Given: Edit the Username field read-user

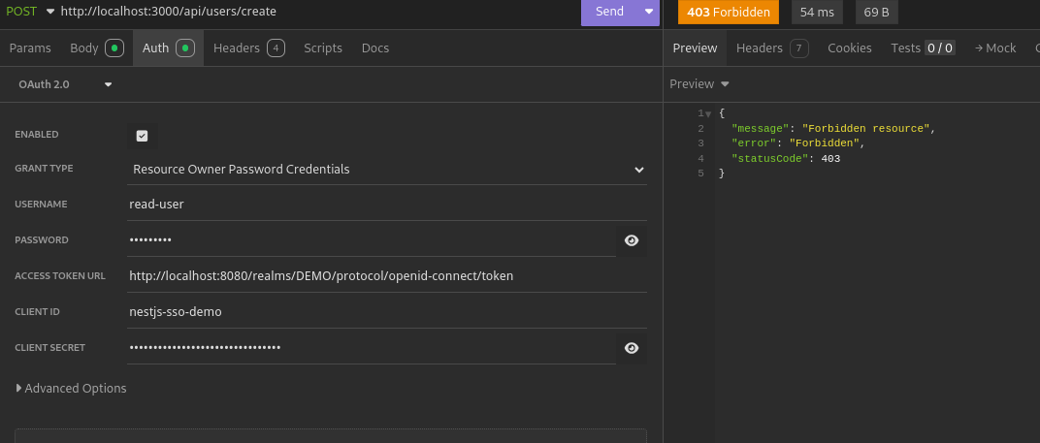Looking at the screenshot, I should [x=387, y=205].
